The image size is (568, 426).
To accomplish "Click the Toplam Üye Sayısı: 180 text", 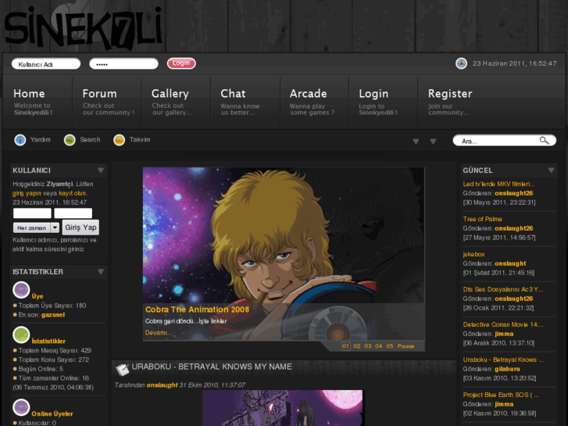I will pos(52,306).
